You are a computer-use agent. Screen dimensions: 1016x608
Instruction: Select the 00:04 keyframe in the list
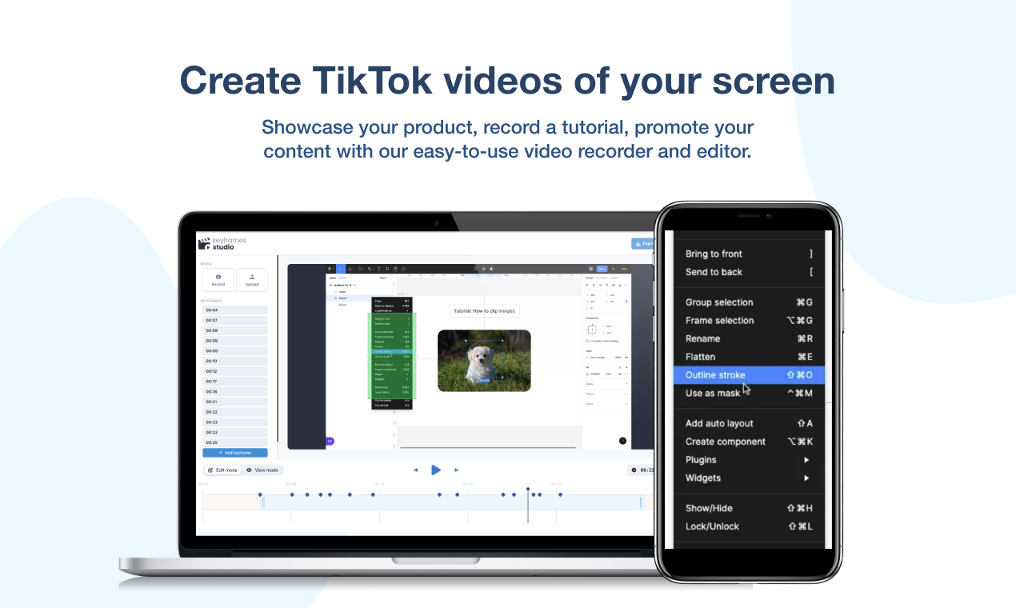tap(234, 310)
